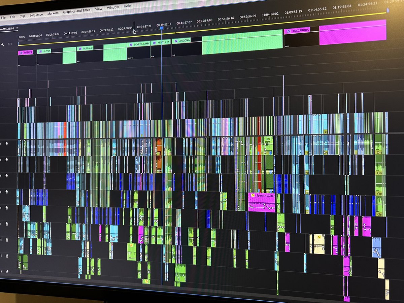This screenshot has height=303, width=404.
Task: Click ruler at timecode 01:19:55:04
Action: (342, 7)
